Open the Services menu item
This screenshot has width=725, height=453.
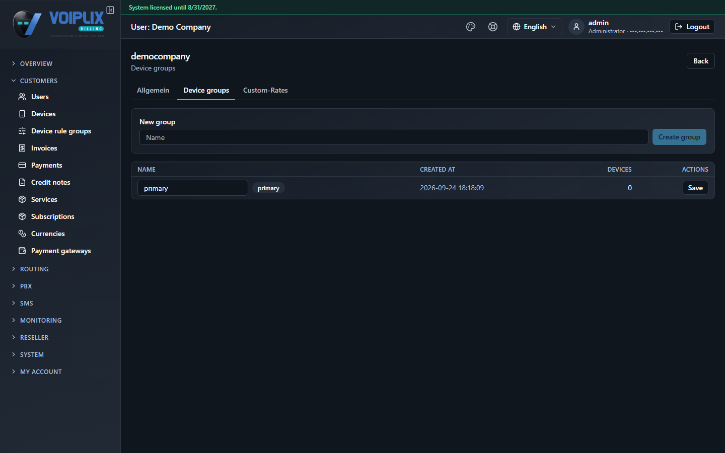44,199
